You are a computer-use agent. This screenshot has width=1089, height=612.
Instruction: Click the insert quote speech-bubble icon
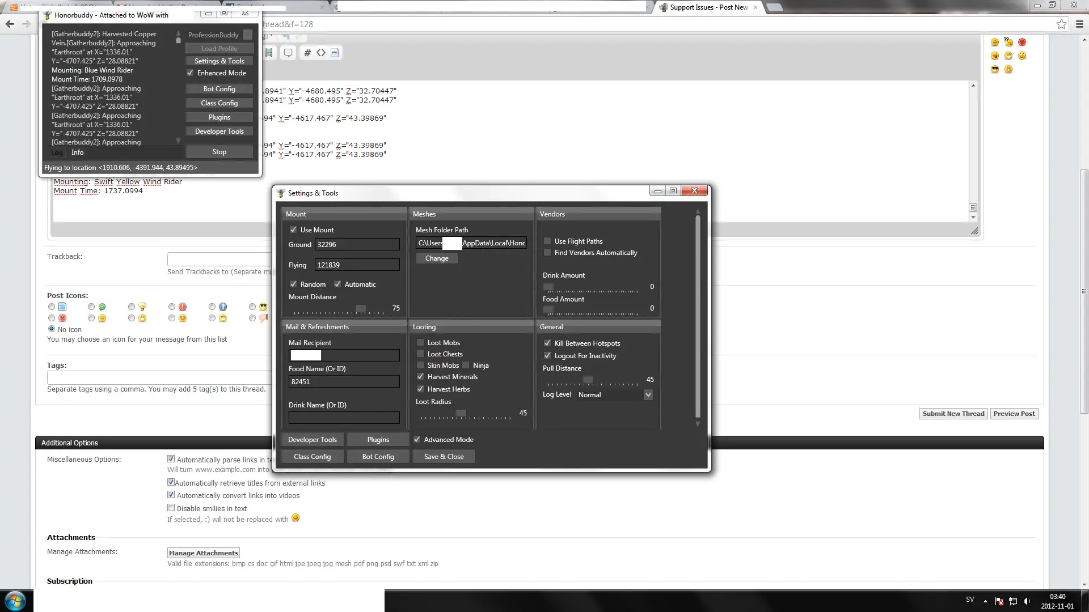288,53
